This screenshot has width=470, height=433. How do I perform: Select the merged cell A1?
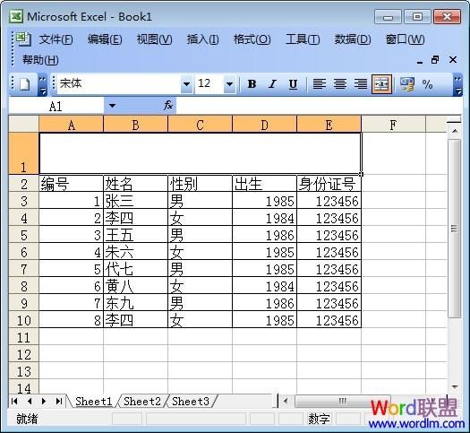201,153
